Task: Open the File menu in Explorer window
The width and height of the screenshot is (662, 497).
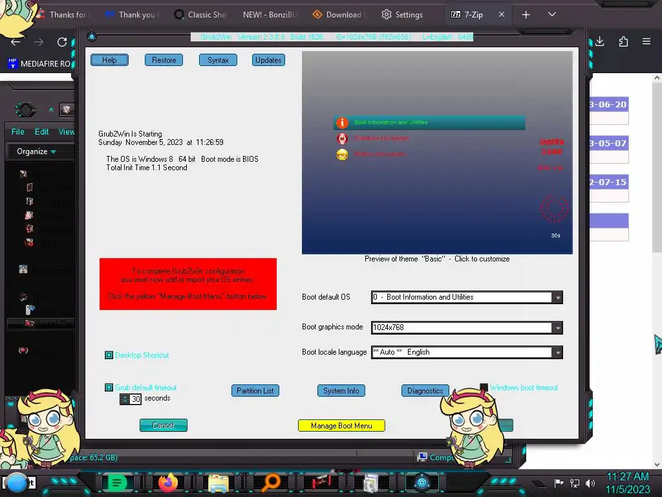Action: (x=17, y=132)
